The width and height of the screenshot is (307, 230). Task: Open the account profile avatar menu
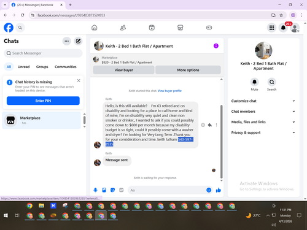click(x=295, y=28)
